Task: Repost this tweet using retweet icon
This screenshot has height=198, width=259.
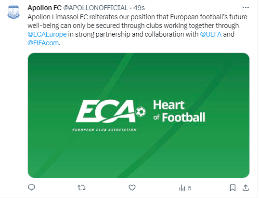Action: pyautogui.click(x=81, y=188)
